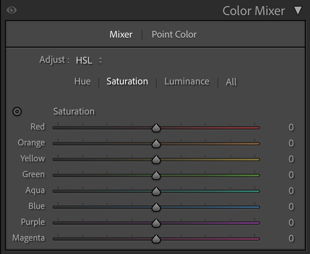Activate the Saturation targeted adjustment tool
This screenshot has height=254, width=310.
coord(17,112)
